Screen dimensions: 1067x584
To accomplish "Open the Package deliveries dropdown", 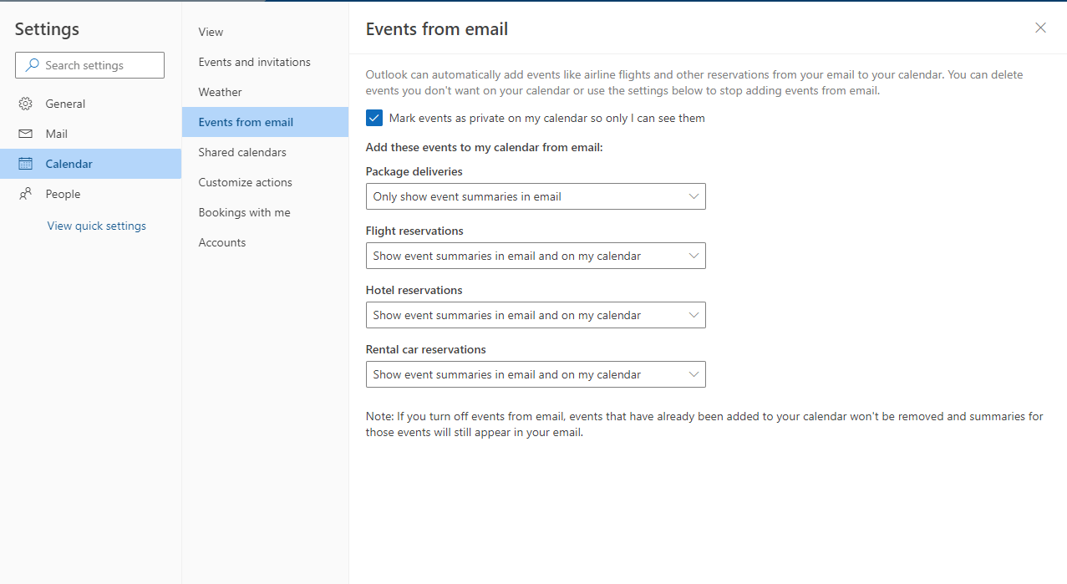I will [536, 196].
